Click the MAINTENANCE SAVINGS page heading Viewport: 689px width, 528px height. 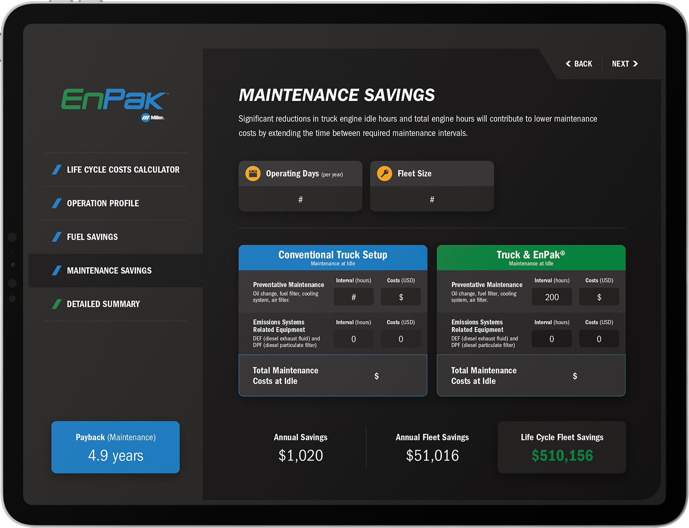(337, 95)
